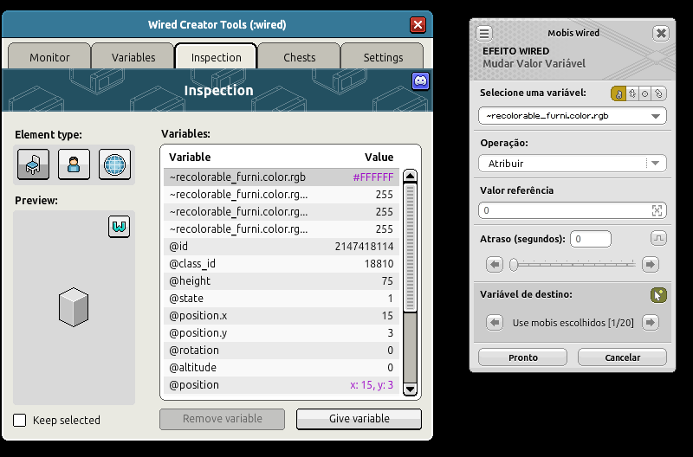
Task: Select the @height variable row
Action: pyautogui.click(x=282, y=280)
